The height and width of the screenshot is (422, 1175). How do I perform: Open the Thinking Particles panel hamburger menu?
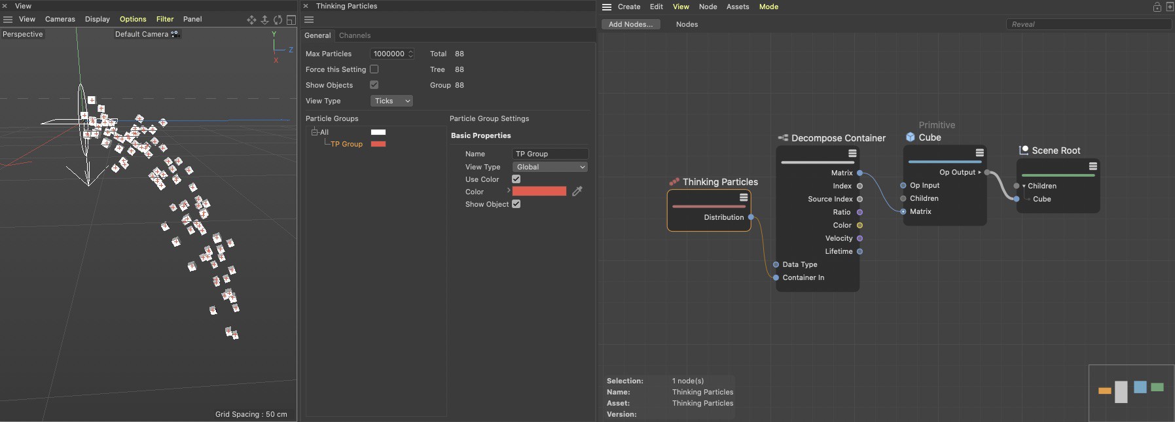point(309,20)
